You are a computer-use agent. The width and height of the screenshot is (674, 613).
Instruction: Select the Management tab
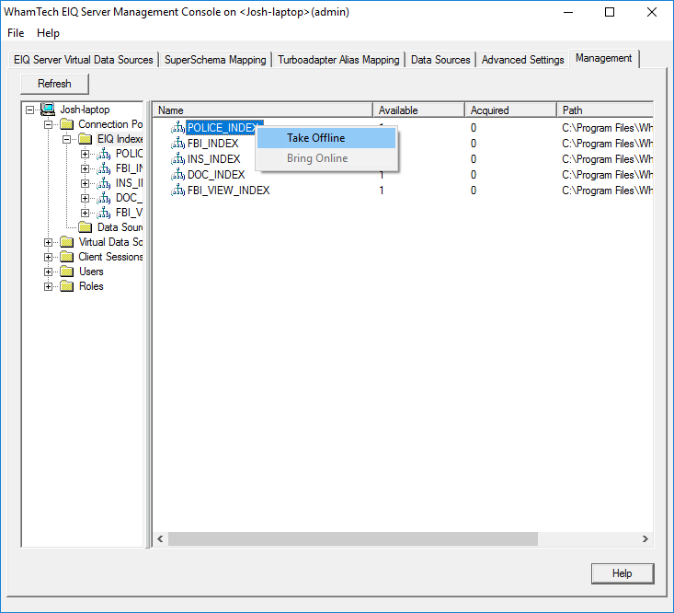coord(604,59)
